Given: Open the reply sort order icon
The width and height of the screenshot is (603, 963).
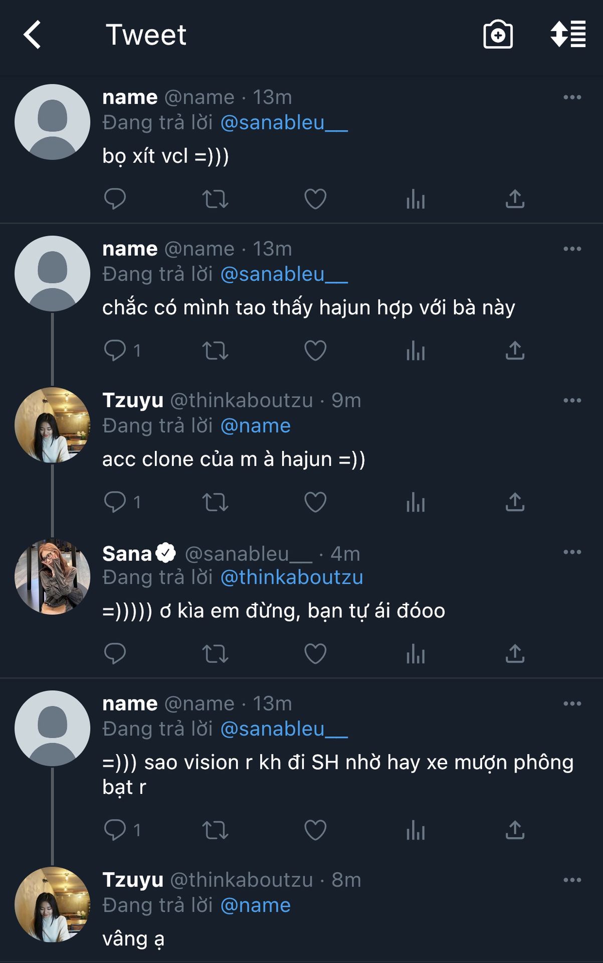Looking at the screenshot, I should point(568,35).
